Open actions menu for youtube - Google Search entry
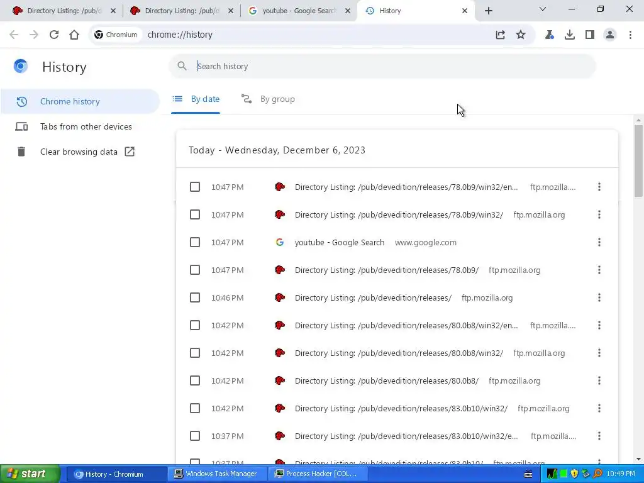Image resolution: width=644 pixels, height=483 pixels. pos(599,242)
